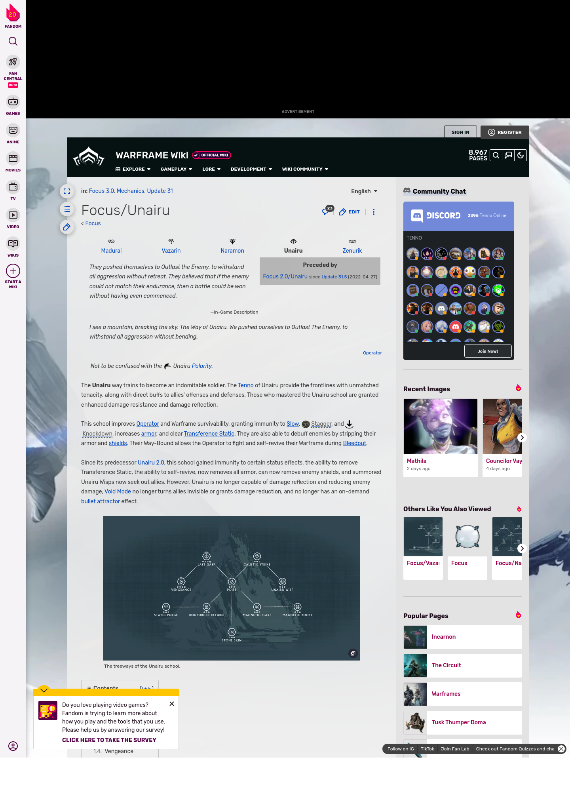
Task: Open the Transference Static link
Action: (209, 434)
